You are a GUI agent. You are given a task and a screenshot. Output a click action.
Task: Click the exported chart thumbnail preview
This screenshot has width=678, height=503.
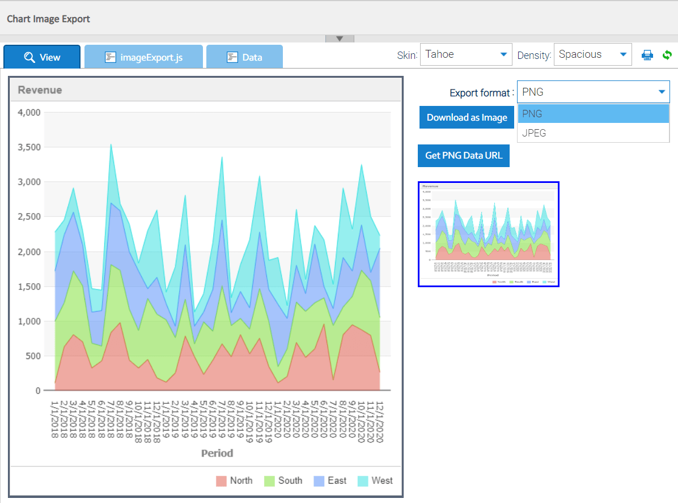coord(489,234)
